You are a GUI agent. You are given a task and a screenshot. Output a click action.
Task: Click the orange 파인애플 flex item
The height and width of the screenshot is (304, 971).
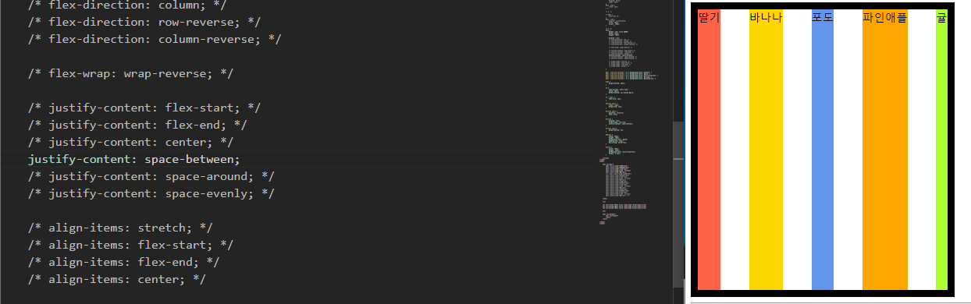885,149
